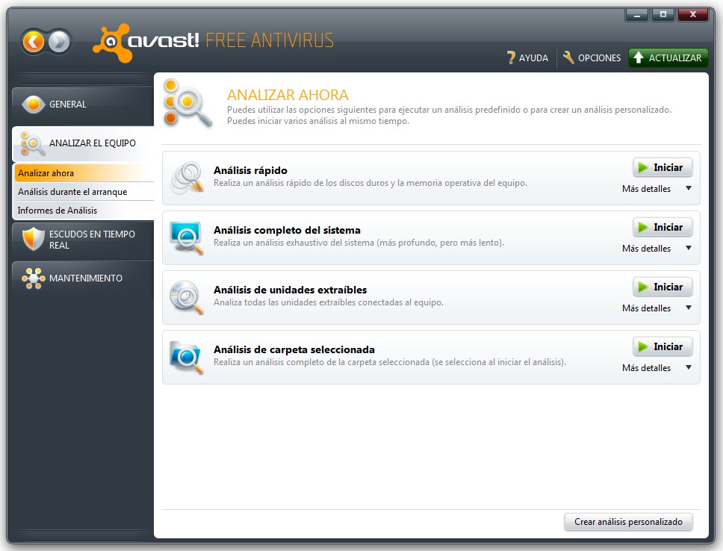Click the Opciones wrench icon

568,57
